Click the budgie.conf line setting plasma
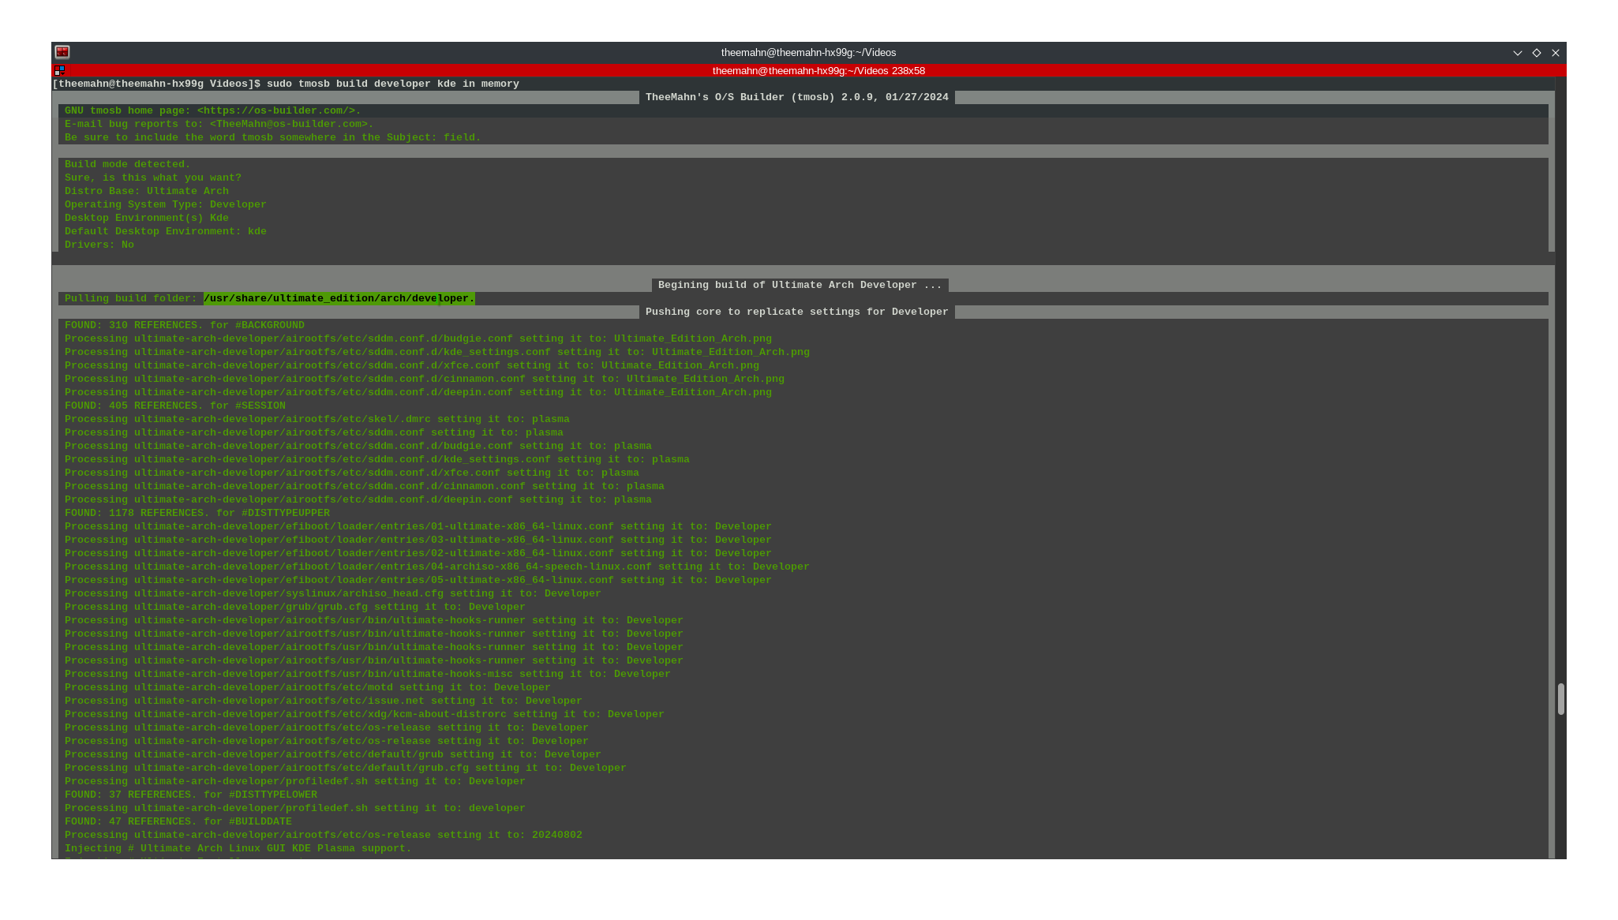 coord(358,446)
